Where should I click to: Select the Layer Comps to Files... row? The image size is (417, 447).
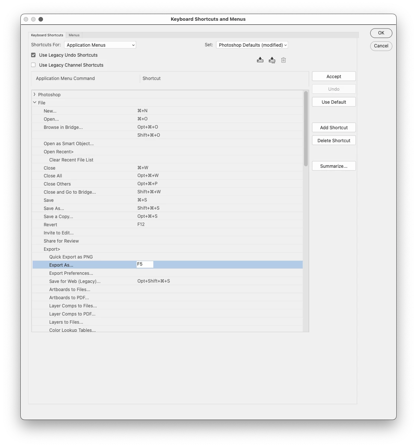(x=167, y=306)
